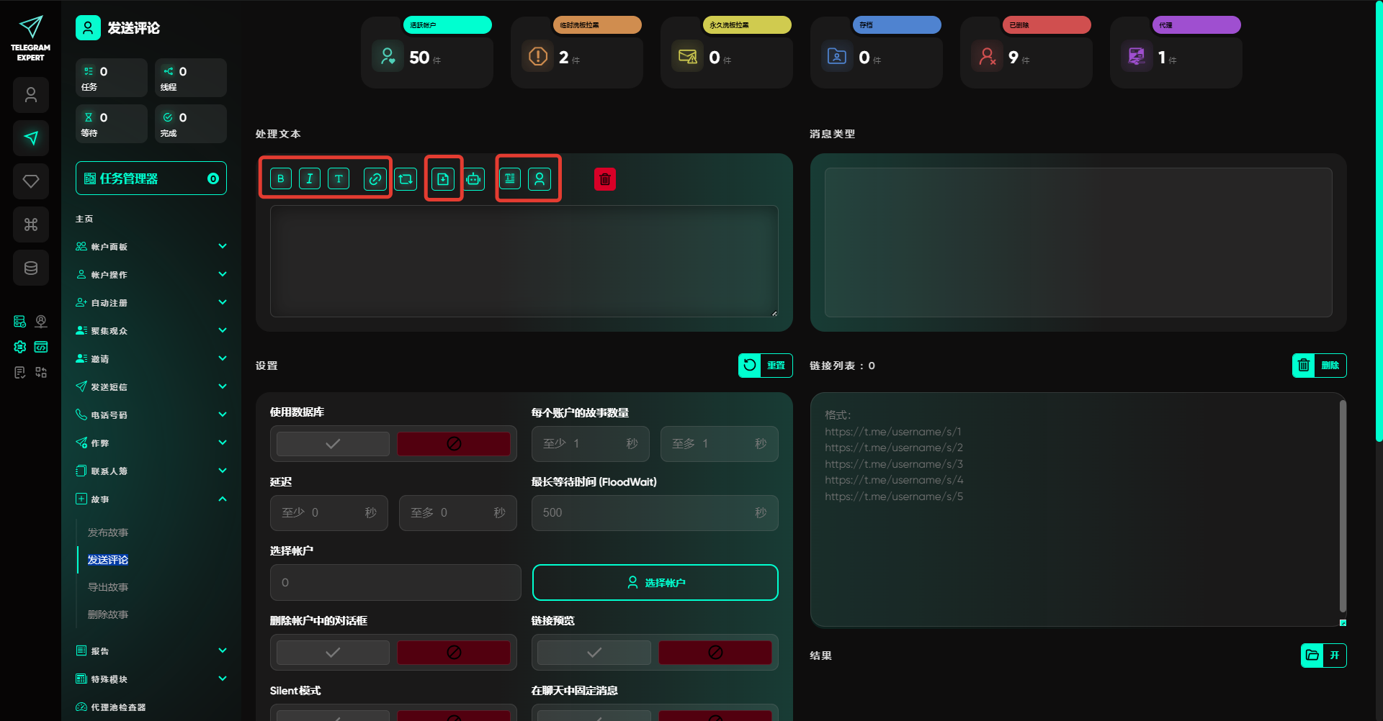Open the 发布故事 submenu item
The width and height of the screenshot is (1383, 721).
pyautogui.click(x=108, y=532)
